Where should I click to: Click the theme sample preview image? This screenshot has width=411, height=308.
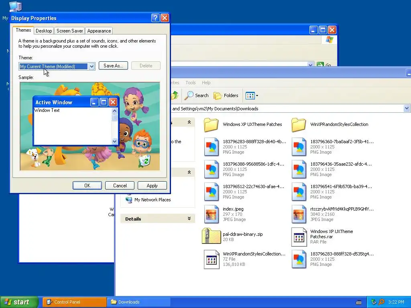(90, 126)
